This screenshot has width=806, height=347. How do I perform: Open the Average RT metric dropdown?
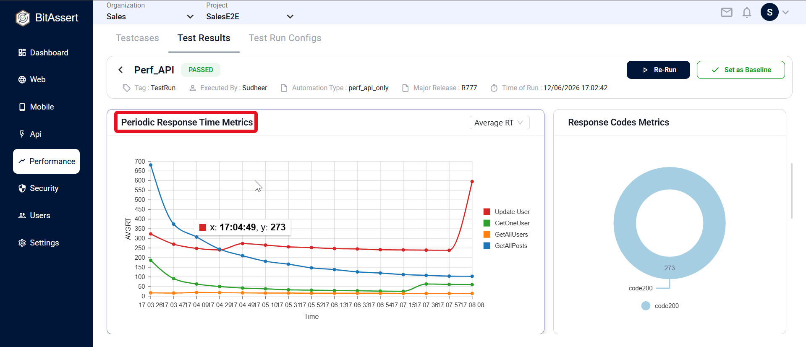pyautogui.click(x=499, y=123)
